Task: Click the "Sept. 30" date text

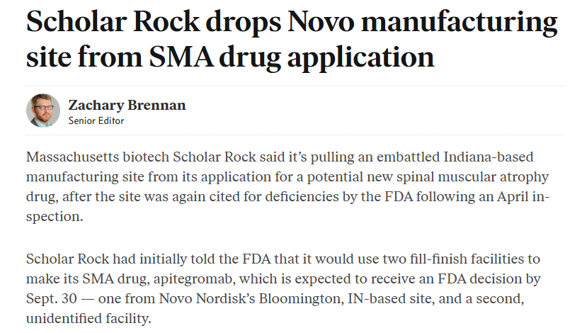Action: pos(52,299)
